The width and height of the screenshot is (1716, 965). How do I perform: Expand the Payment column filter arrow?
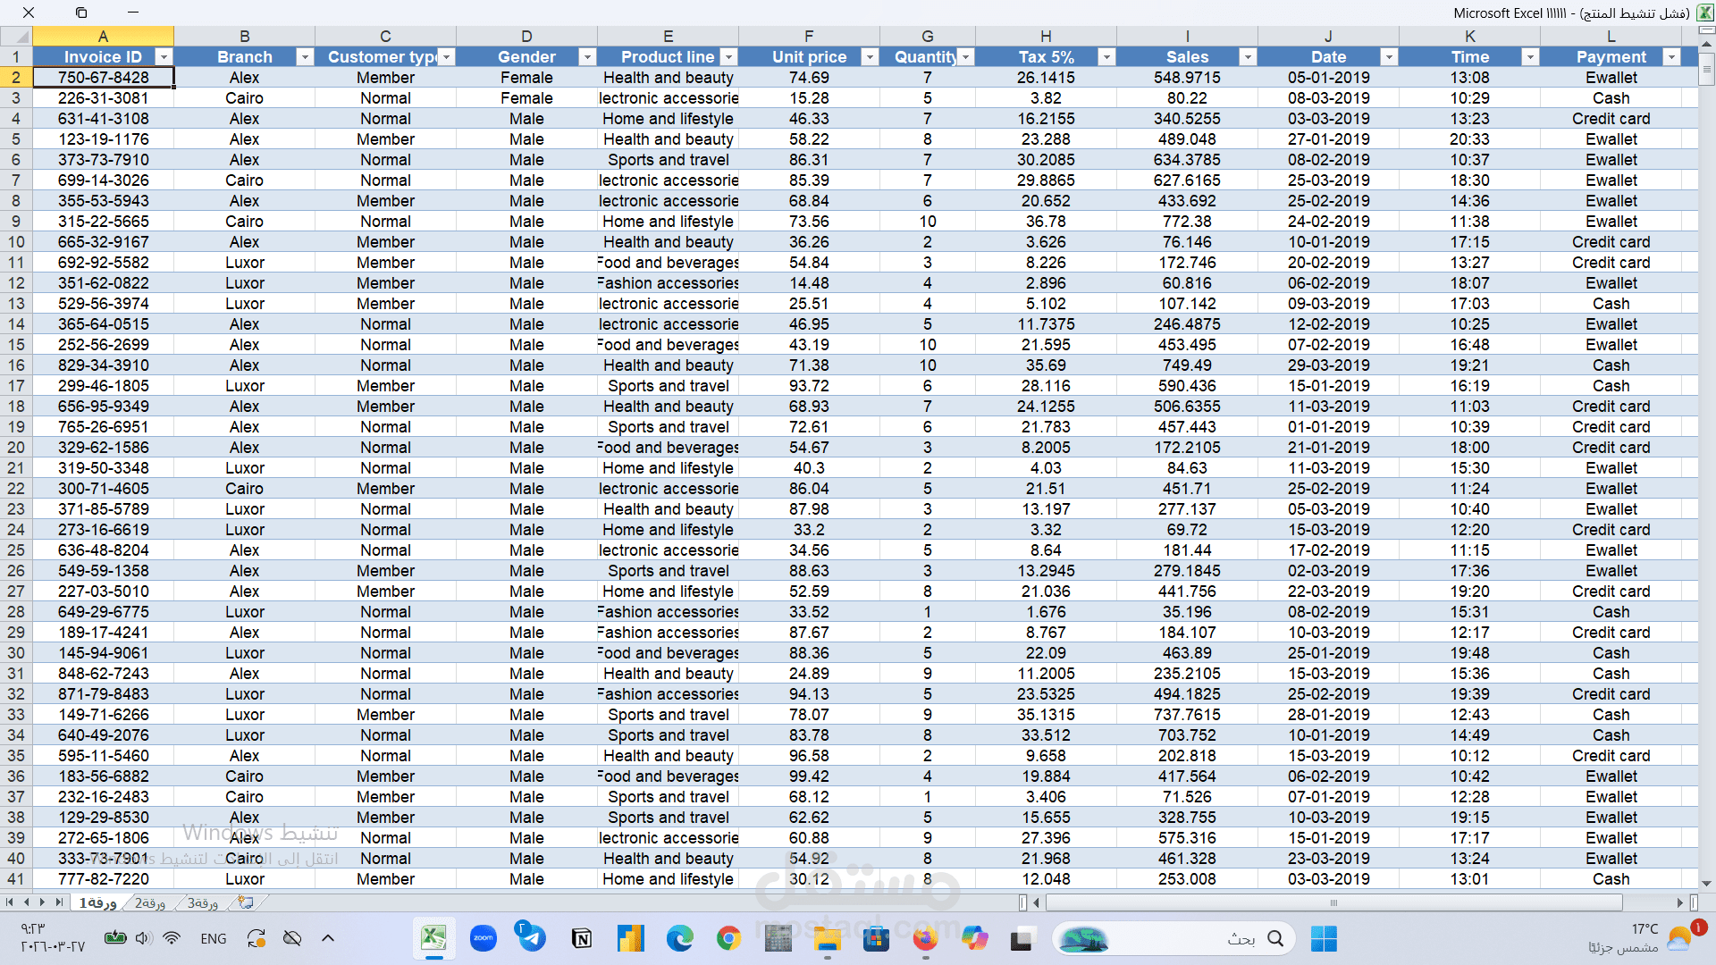1671,57
